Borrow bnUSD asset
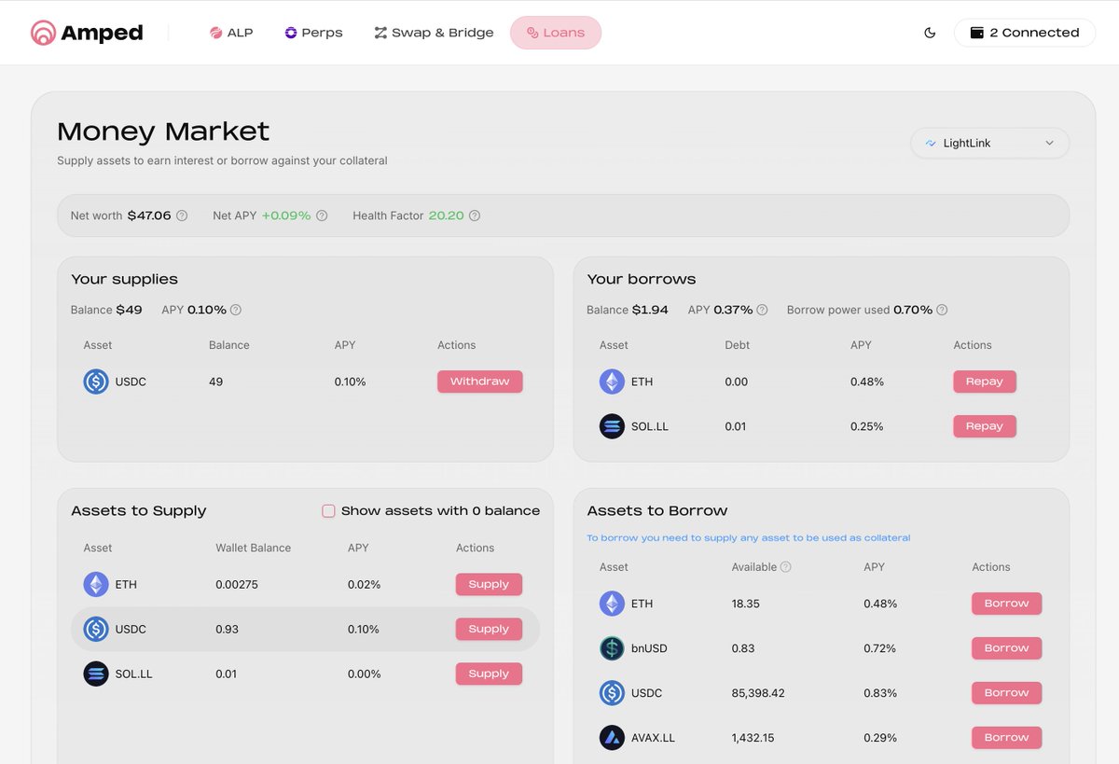This screenshot has width=1119, height=764. (1006, 648)
